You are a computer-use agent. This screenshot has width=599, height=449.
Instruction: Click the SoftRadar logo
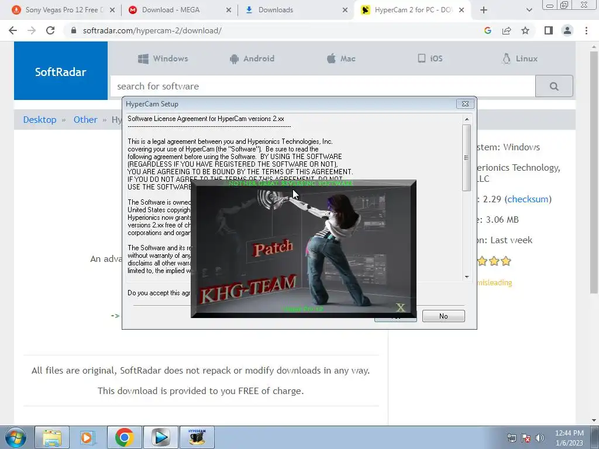(61, 71)
